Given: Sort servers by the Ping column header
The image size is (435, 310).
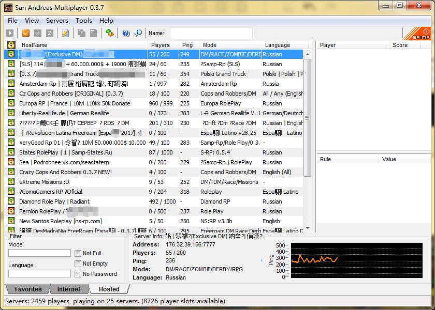Looking at the screenshot, I should [187, 45].
